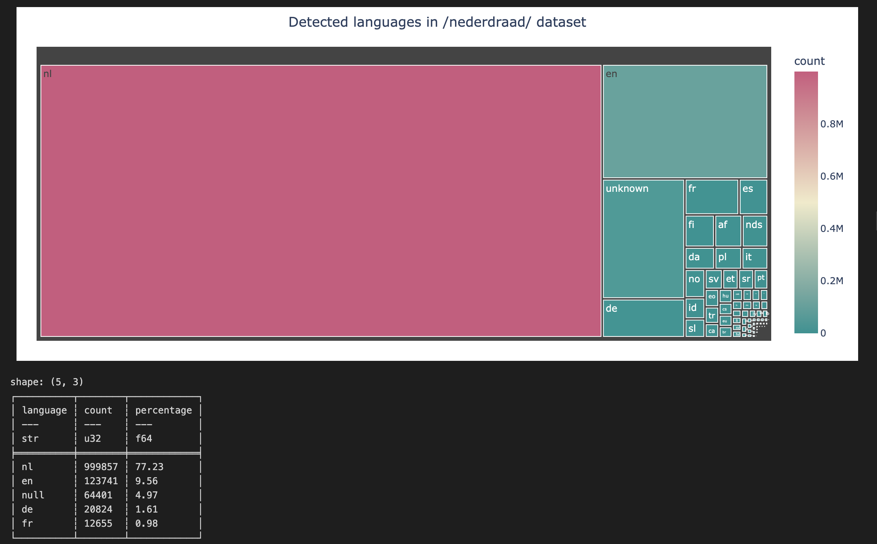Select the sv treemap tile
The height and width of the screenshot is (544, 877).
713,279
